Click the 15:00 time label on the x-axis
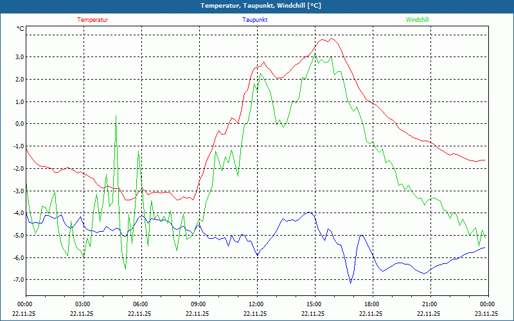The width and height of the screenshot is (514, 321). 314,304
